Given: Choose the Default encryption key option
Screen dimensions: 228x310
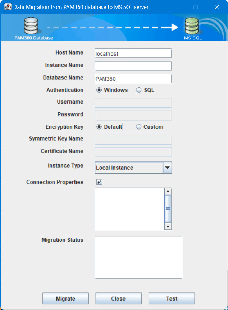Looking at the screenshot, I should pyautogui.click(x=99, y=127).
